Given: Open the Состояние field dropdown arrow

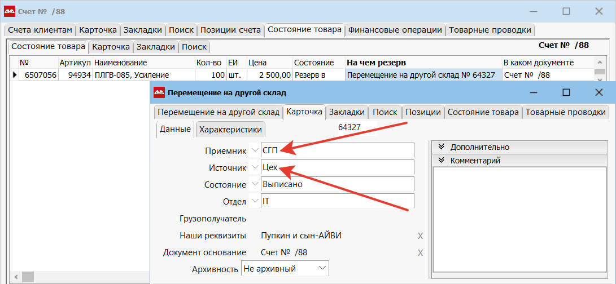Looking at the screenshot, I should [255, 184].
